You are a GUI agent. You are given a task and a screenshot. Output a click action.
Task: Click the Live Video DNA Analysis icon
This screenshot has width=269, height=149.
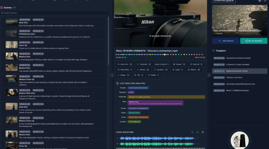click(118, 83)
